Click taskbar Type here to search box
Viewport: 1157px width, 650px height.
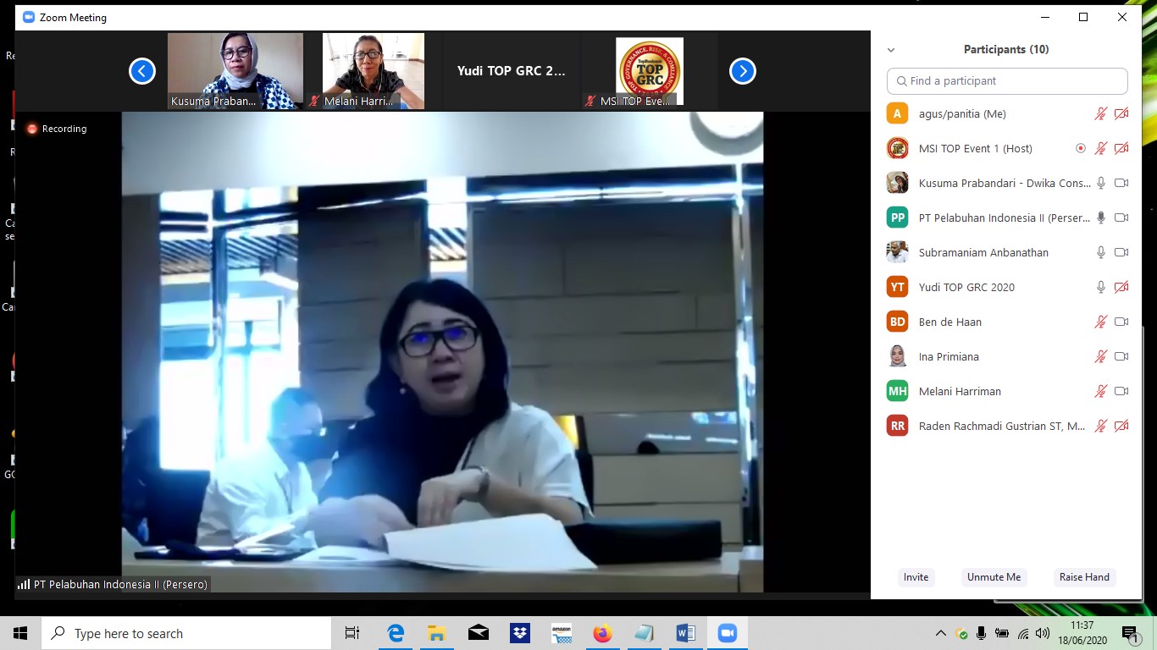(x=186, y=633)
